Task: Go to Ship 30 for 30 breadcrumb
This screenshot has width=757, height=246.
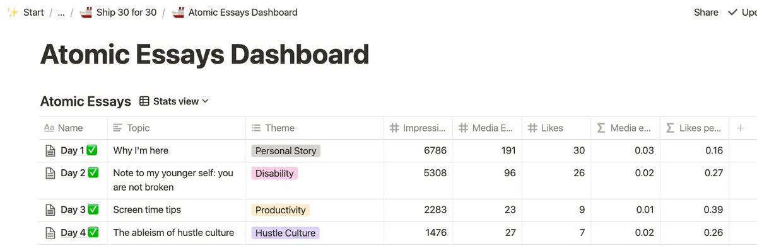Action: tap(126, 12)
